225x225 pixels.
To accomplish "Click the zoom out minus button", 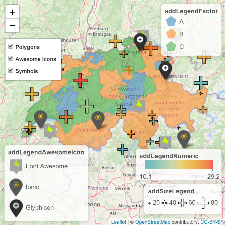I will [12, 26].
